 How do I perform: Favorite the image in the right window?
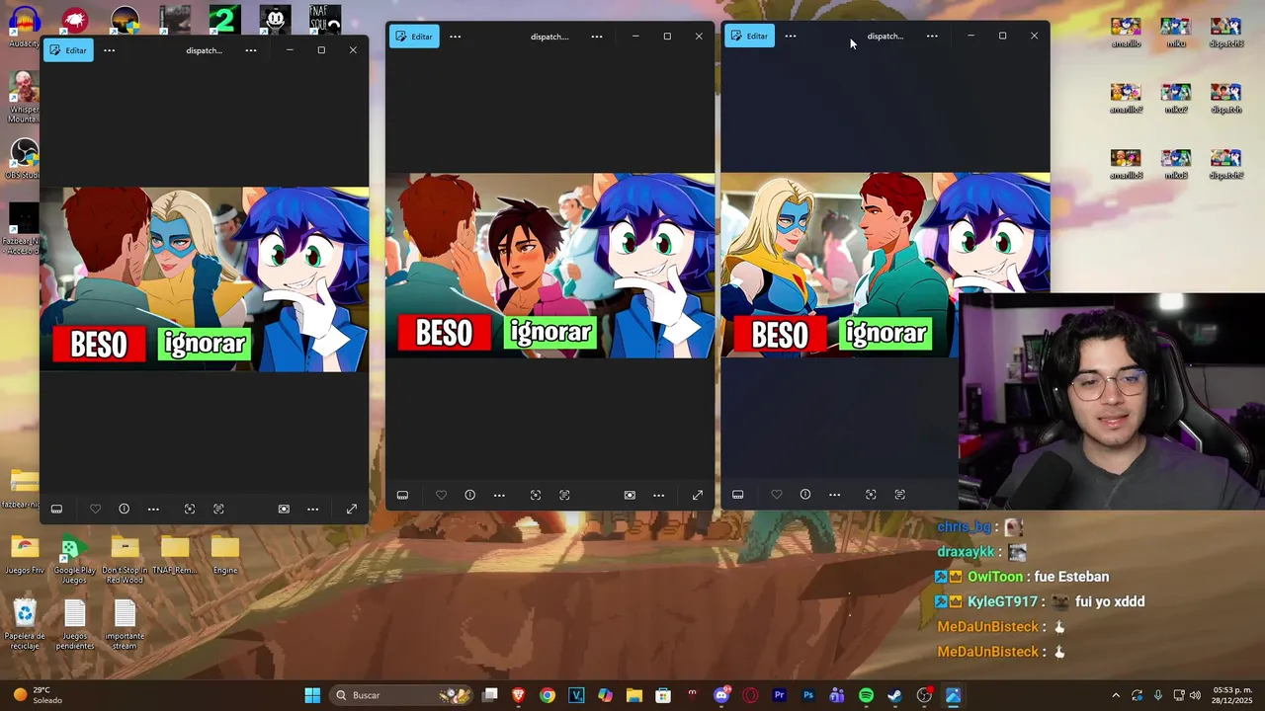pos(776,495)
